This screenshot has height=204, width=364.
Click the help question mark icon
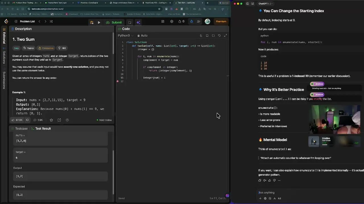[67, 120]
